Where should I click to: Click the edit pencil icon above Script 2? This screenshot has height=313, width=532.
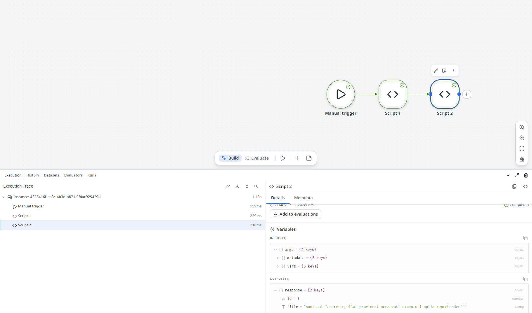[x=436, y=71]
